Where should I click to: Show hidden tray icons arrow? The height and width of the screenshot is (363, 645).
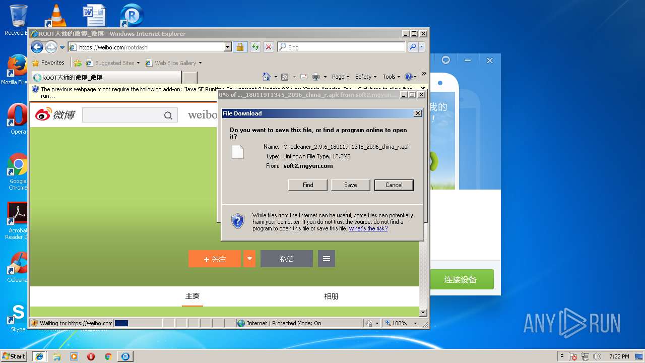[x=562, y=356]
